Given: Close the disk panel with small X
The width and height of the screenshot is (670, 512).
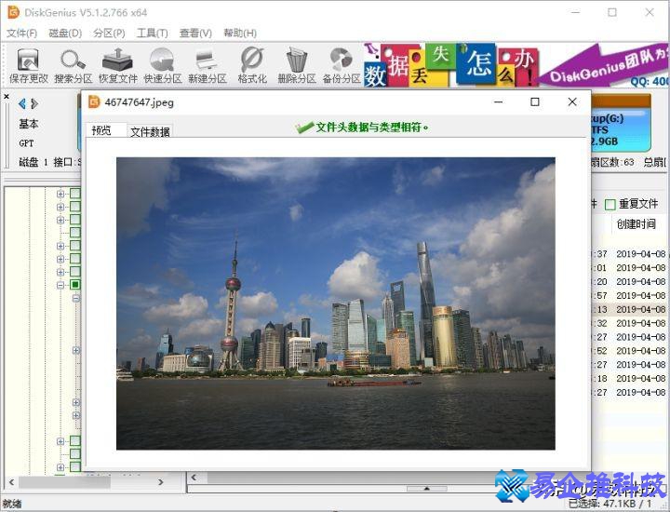Looking at the screenshot, I should pyautogui.click(x=7, y=97).
